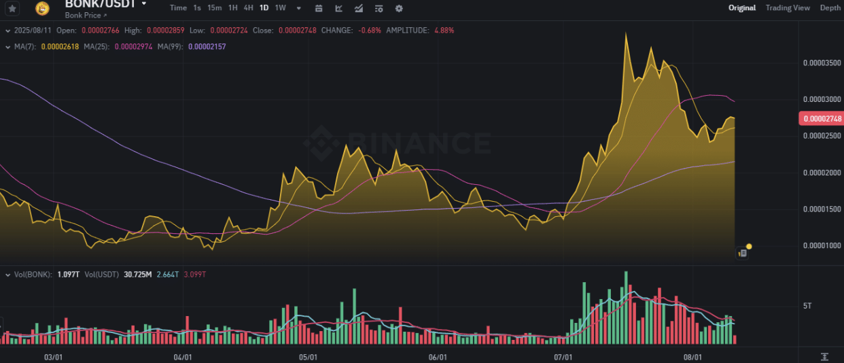Select the 1D interval
The width and height of the screenshot is (844, 363).
coord(264,8)
